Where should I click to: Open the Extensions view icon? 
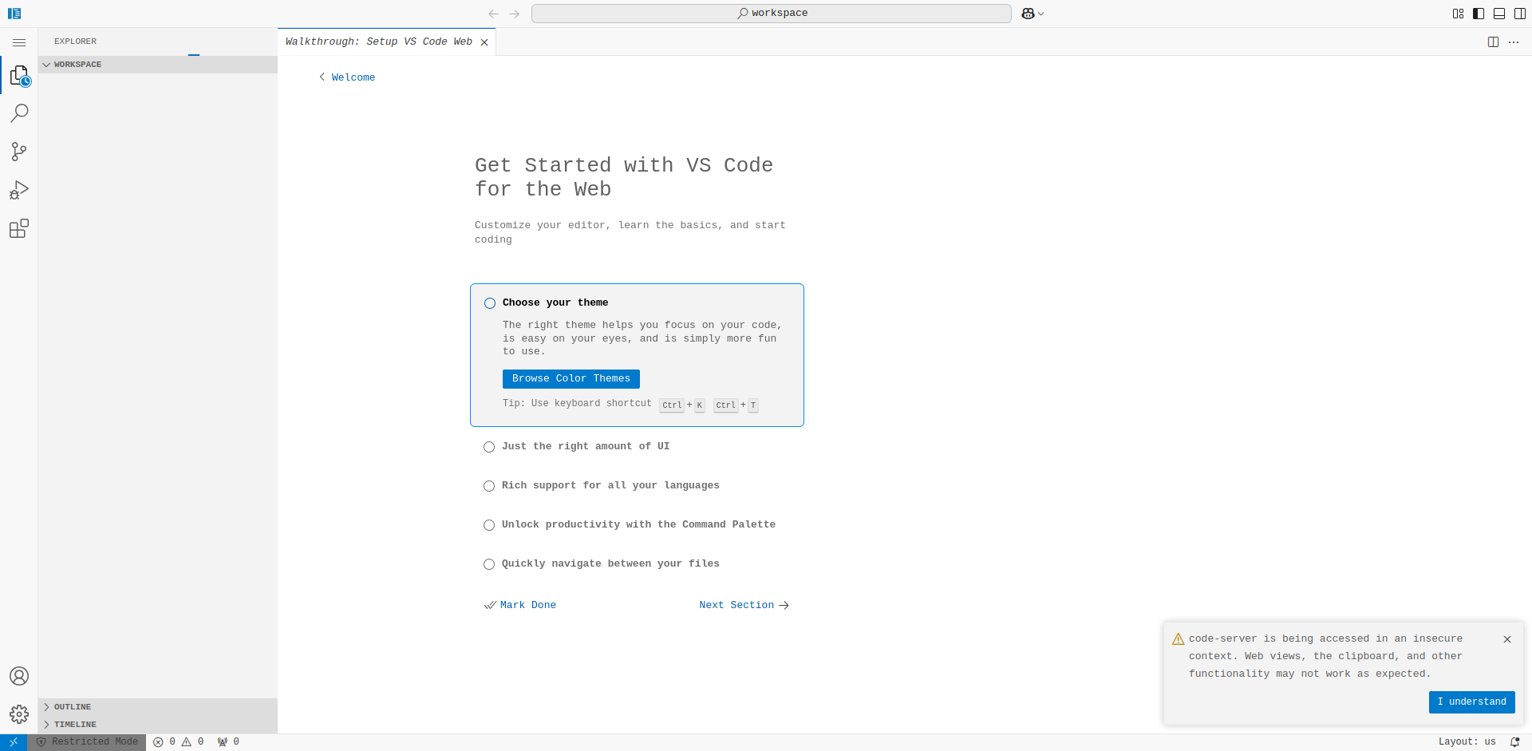click(19, 229)
